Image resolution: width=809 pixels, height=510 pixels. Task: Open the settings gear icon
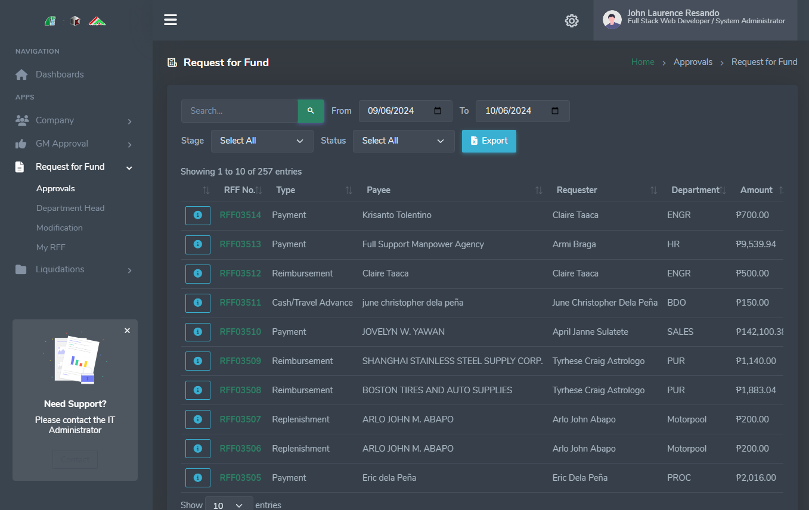(571, 21)
